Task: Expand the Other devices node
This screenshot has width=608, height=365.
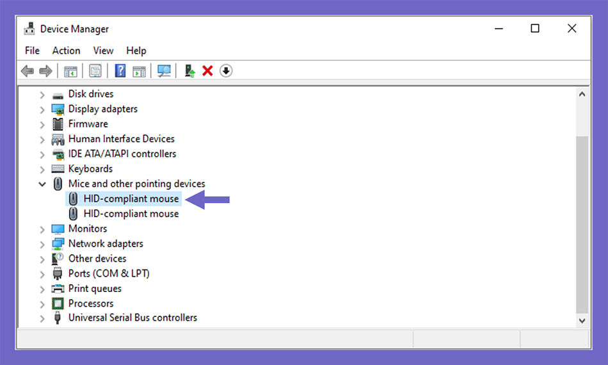Action: click(x=42, y=259)
